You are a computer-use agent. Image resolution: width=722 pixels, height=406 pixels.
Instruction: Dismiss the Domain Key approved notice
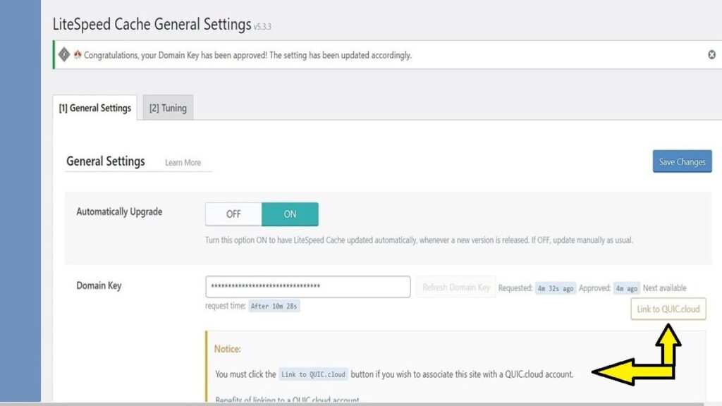click(x=711, y=55)
